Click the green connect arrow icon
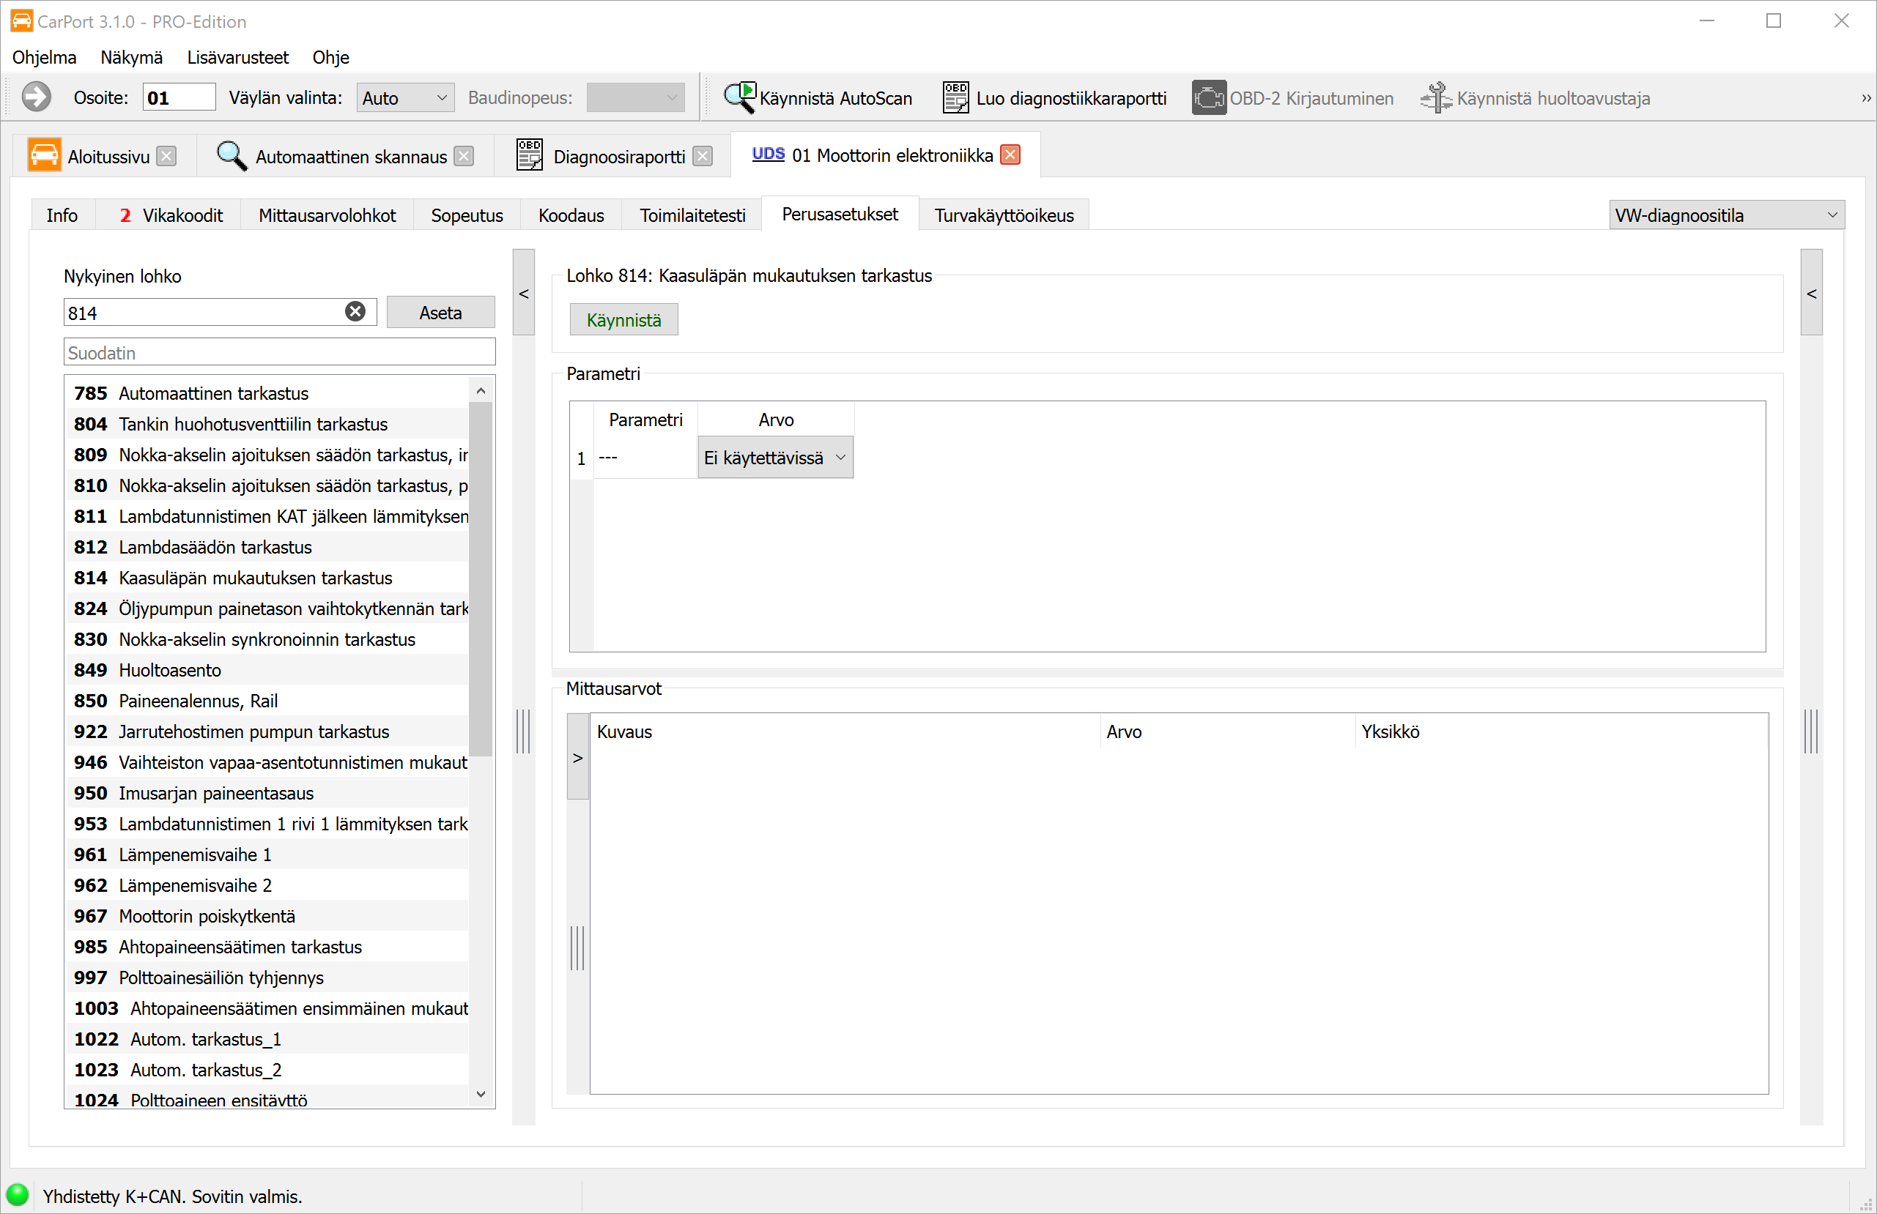1877x1214 pixels. pyautogui.click(x=37, y=98)
